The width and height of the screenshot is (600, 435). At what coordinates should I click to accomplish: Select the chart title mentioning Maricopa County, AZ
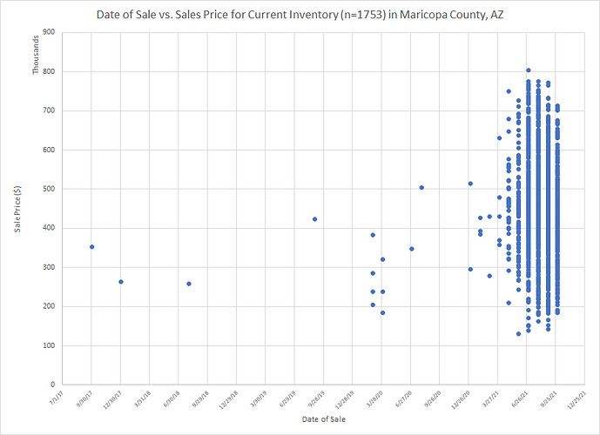click(x=300, y=15)
